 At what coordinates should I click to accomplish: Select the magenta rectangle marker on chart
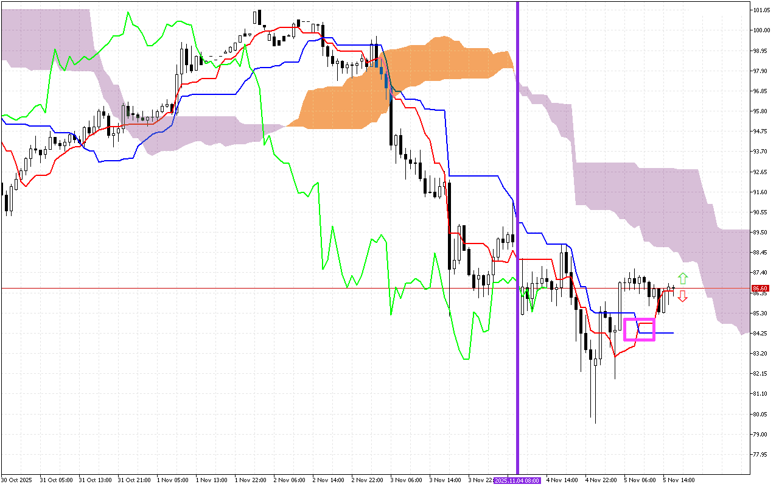(x=639, y=329)
